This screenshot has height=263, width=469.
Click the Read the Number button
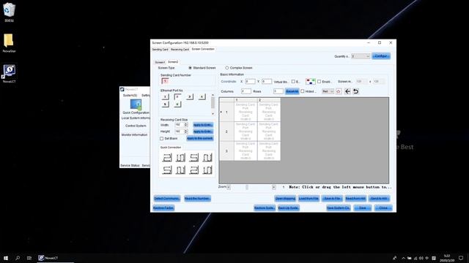tap(197, 199)
